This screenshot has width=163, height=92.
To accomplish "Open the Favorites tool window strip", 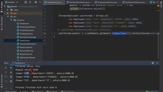I will click(2, 81).
